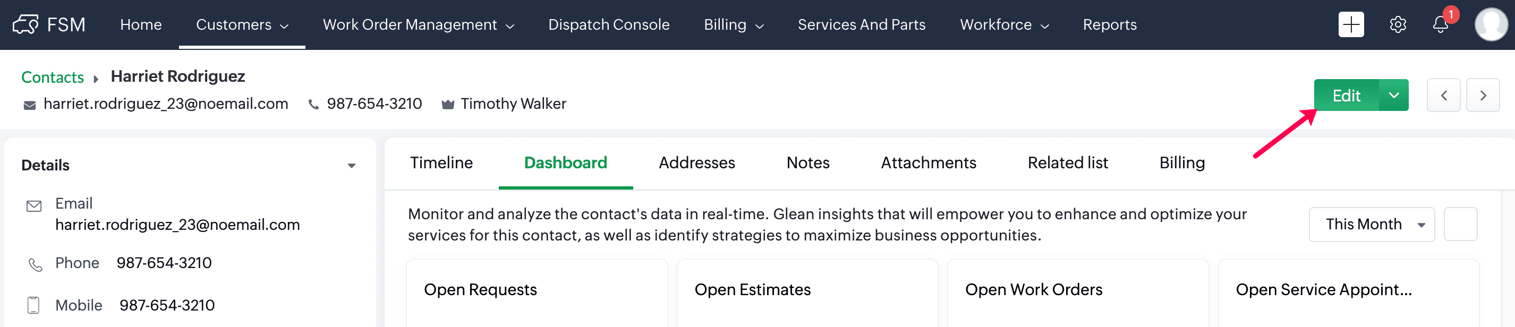The height and width of the screenshot is (327, 1515).
Task: Switch to the Timeline tab
Action: (x=441, y=163)
